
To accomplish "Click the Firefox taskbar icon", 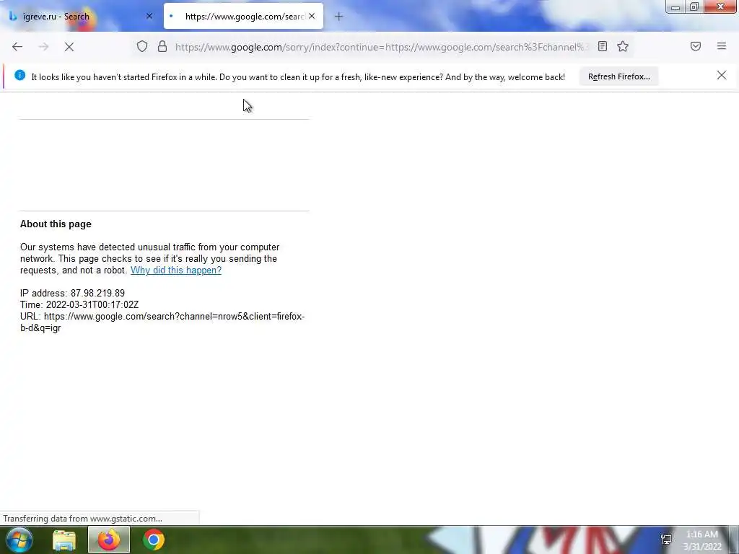I will tap(109, 540).
